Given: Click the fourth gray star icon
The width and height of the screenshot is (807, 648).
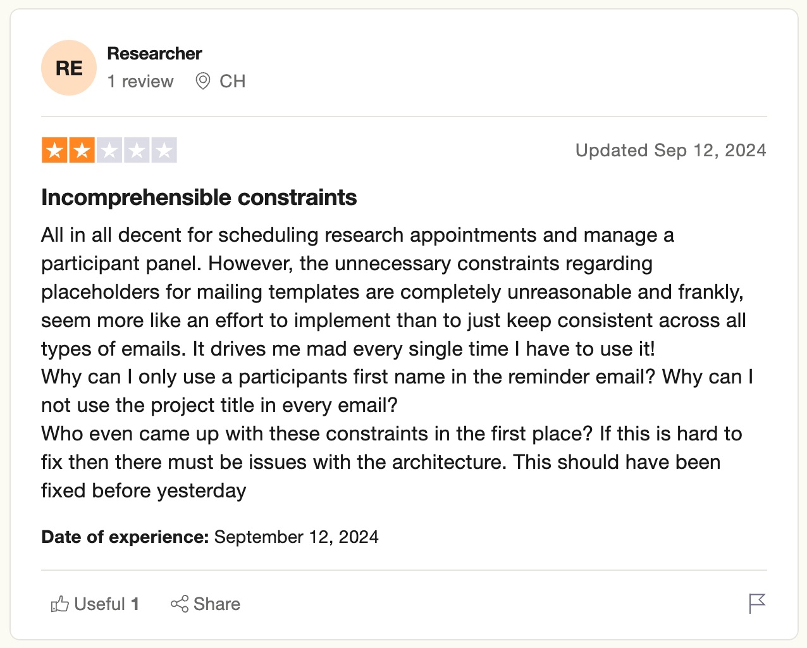Looking at the screenshot, I should tap(136, 150).
